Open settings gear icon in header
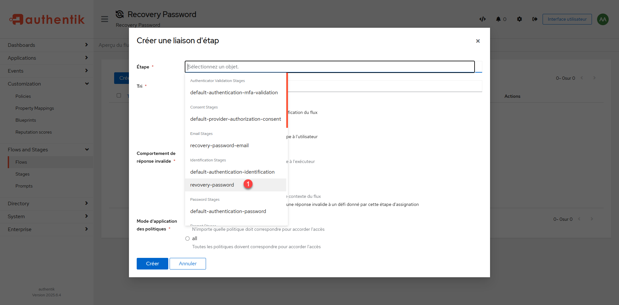Image resolution: width=619 pixels, height=305 pixels. tap(519, 19)
